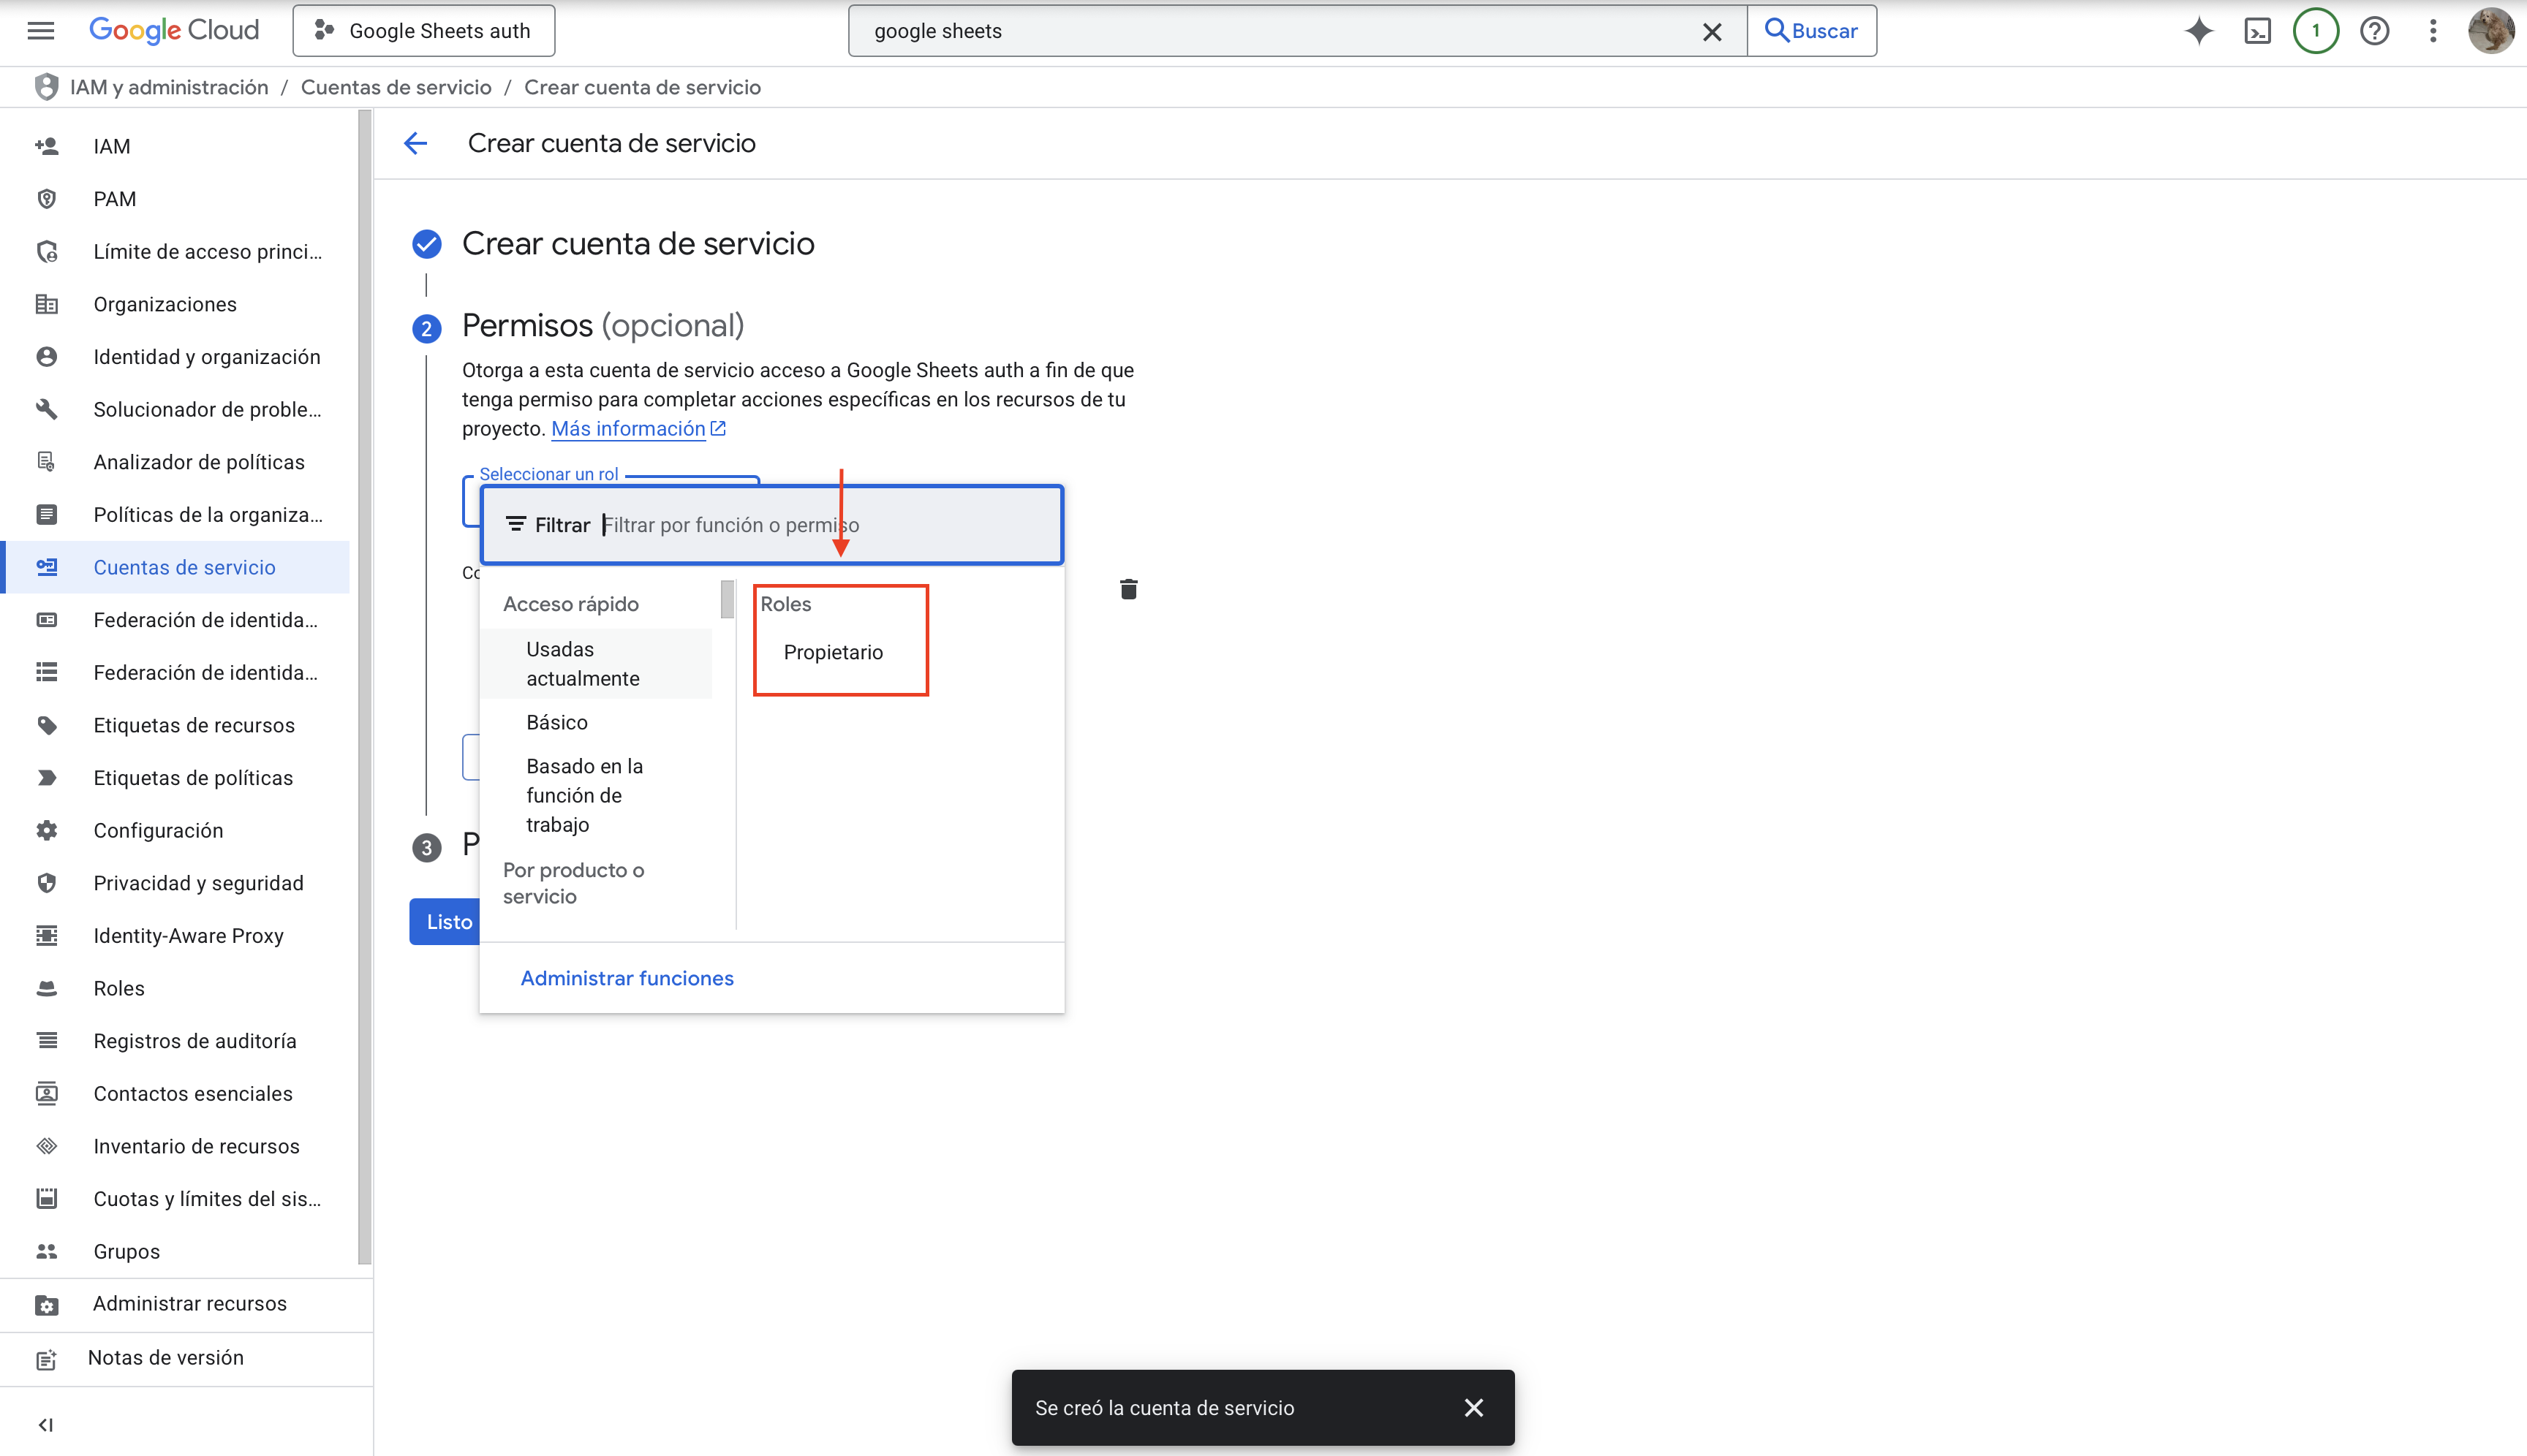
Task: Open Cloud Shell terminal icon
Action: tap(2257, 31)
